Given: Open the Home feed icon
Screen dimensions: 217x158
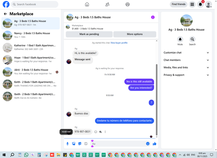Looking at the screenshot, I should [87, 4].
